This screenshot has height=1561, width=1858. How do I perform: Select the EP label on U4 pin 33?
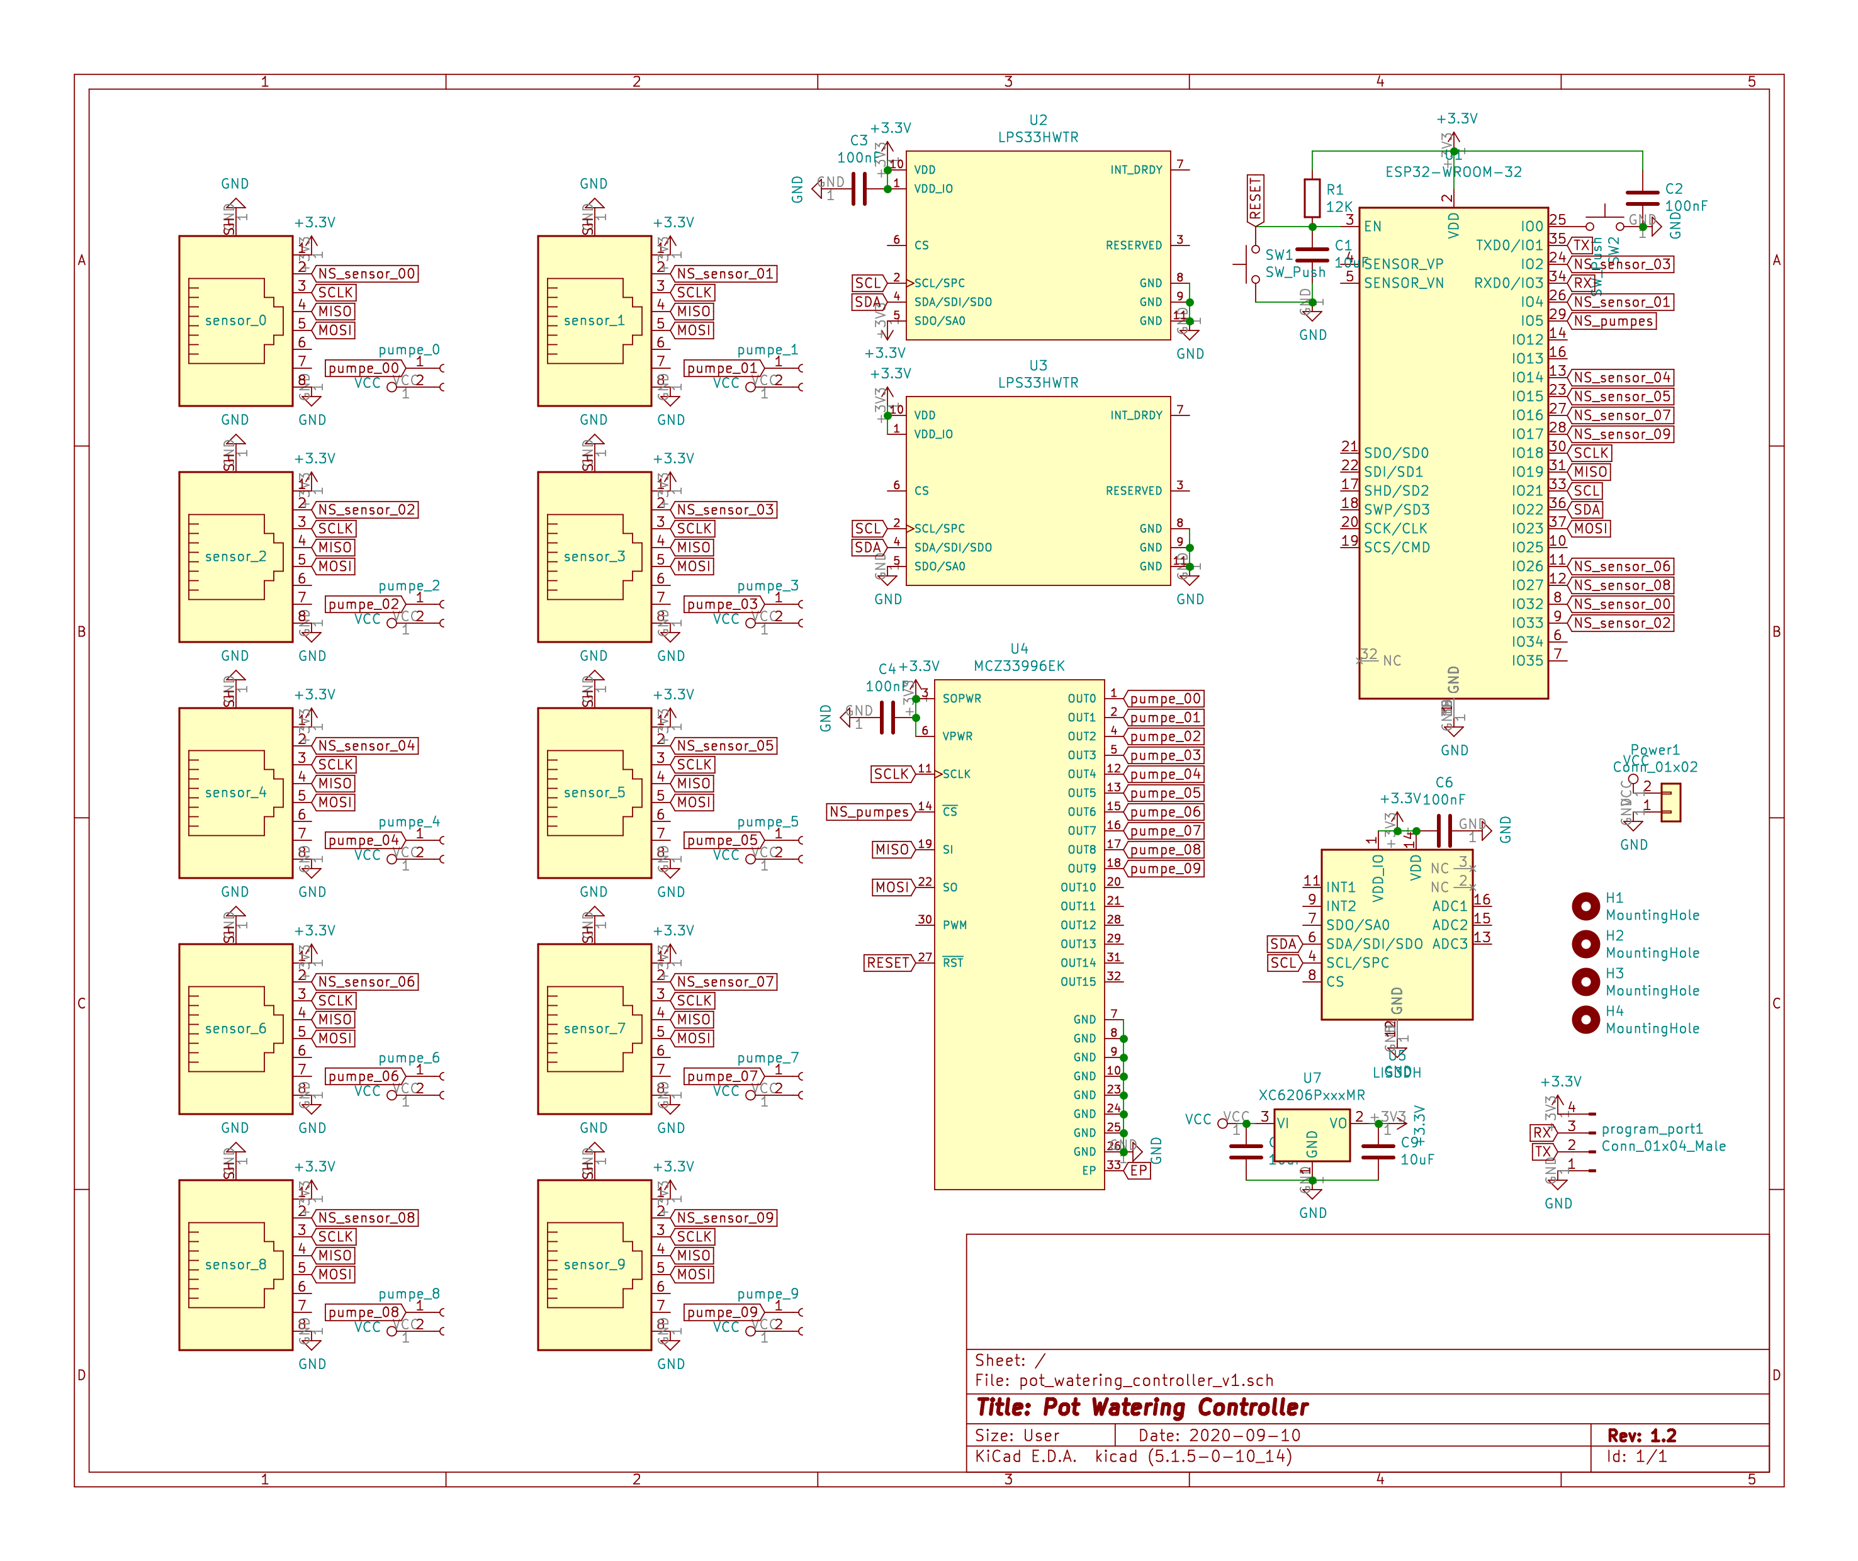pos(1138,1171)
